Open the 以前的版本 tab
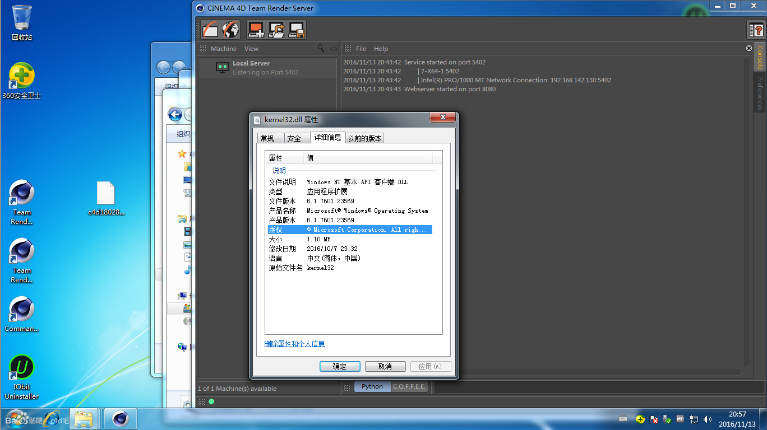Image resolution: width=767 pixels, height=430 pixels. tap(364, 138)
